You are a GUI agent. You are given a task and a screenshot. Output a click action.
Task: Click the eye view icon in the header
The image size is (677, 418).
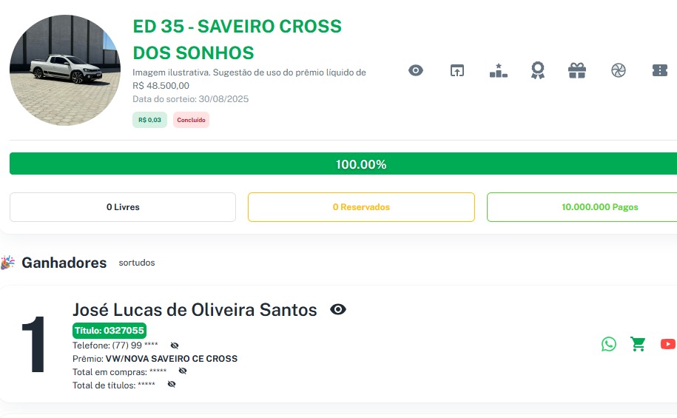416,70
